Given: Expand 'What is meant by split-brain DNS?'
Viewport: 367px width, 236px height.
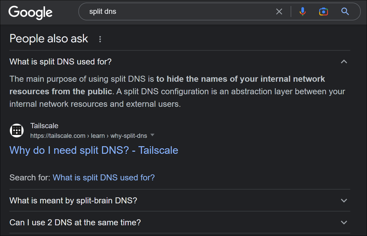Looking at the screenshot, I should (x=180, y=200).
